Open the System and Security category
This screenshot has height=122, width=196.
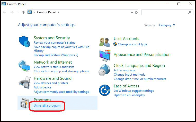[52, 38]
